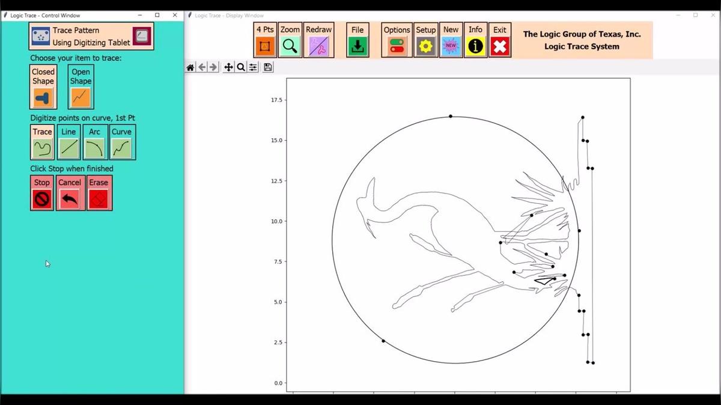Show the Info panel
721x405 pixels.
click(475, 40)
